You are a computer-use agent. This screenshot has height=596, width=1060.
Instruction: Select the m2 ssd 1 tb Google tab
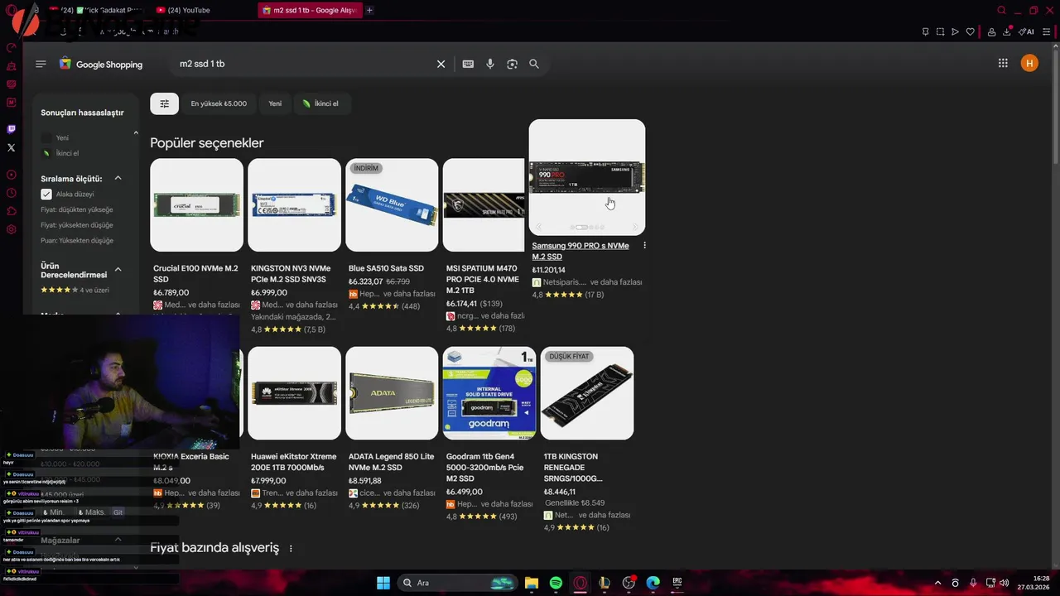coord(311,10)
